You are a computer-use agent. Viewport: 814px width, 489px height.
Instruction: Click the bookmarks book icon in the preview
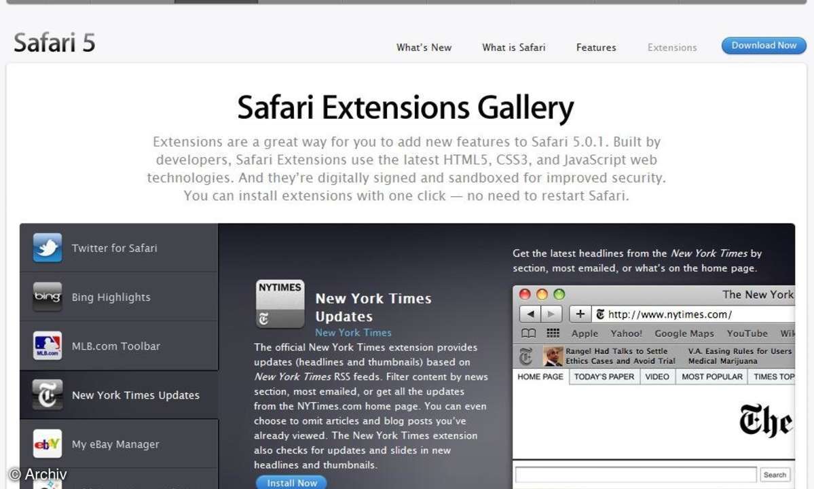(528, 333)
